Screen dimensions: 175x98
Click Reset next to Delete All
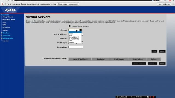click(162, 63)
